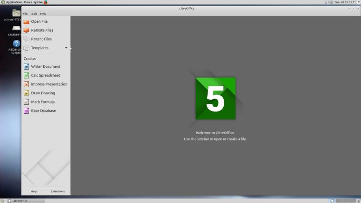Click the Calc Spreadsheet icon
The image size is (361, 203).
26,75
